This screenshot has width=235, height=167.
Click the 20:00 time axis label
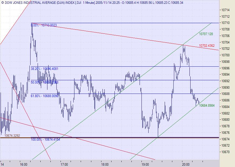click(x=186, y=165)
